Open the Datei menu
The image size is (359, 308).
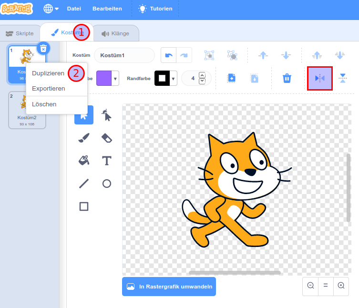(x=74, y=9)
